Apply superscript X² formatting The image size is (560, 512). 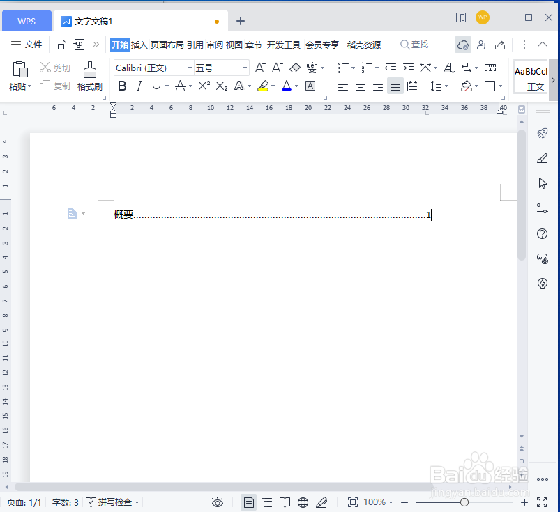click(x=204, y=86)
